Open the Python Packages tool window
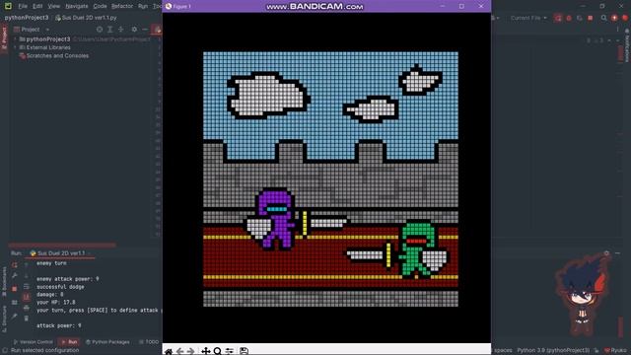631x355 pixels. (107, 342)
